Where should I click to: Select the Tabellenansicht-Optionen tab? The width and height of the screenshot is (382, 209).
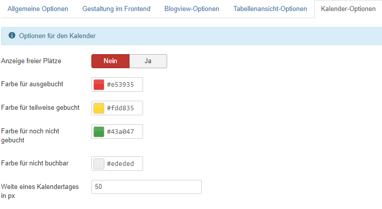pyautogui.click(x=270, y=9)
